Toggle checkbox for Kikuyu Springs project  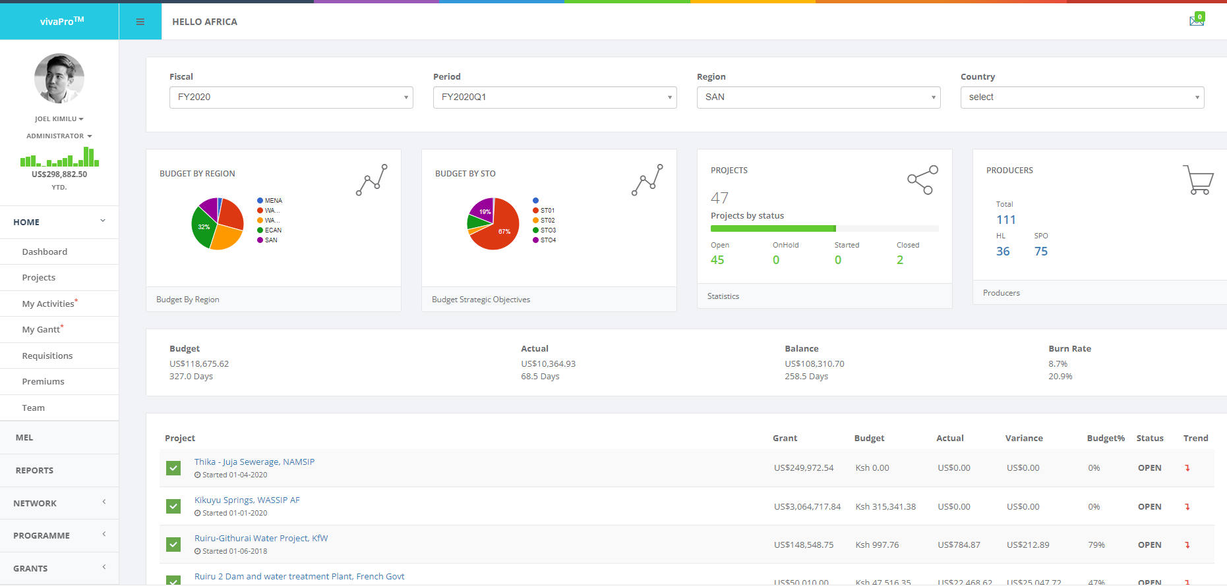coord(173,506)
